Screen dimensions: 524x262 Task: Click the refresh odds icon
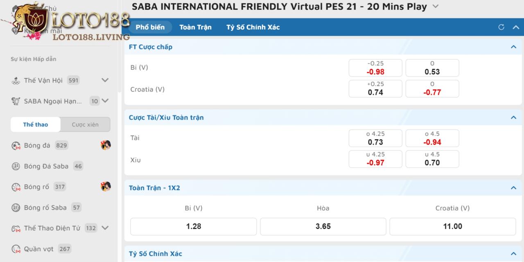501,27
